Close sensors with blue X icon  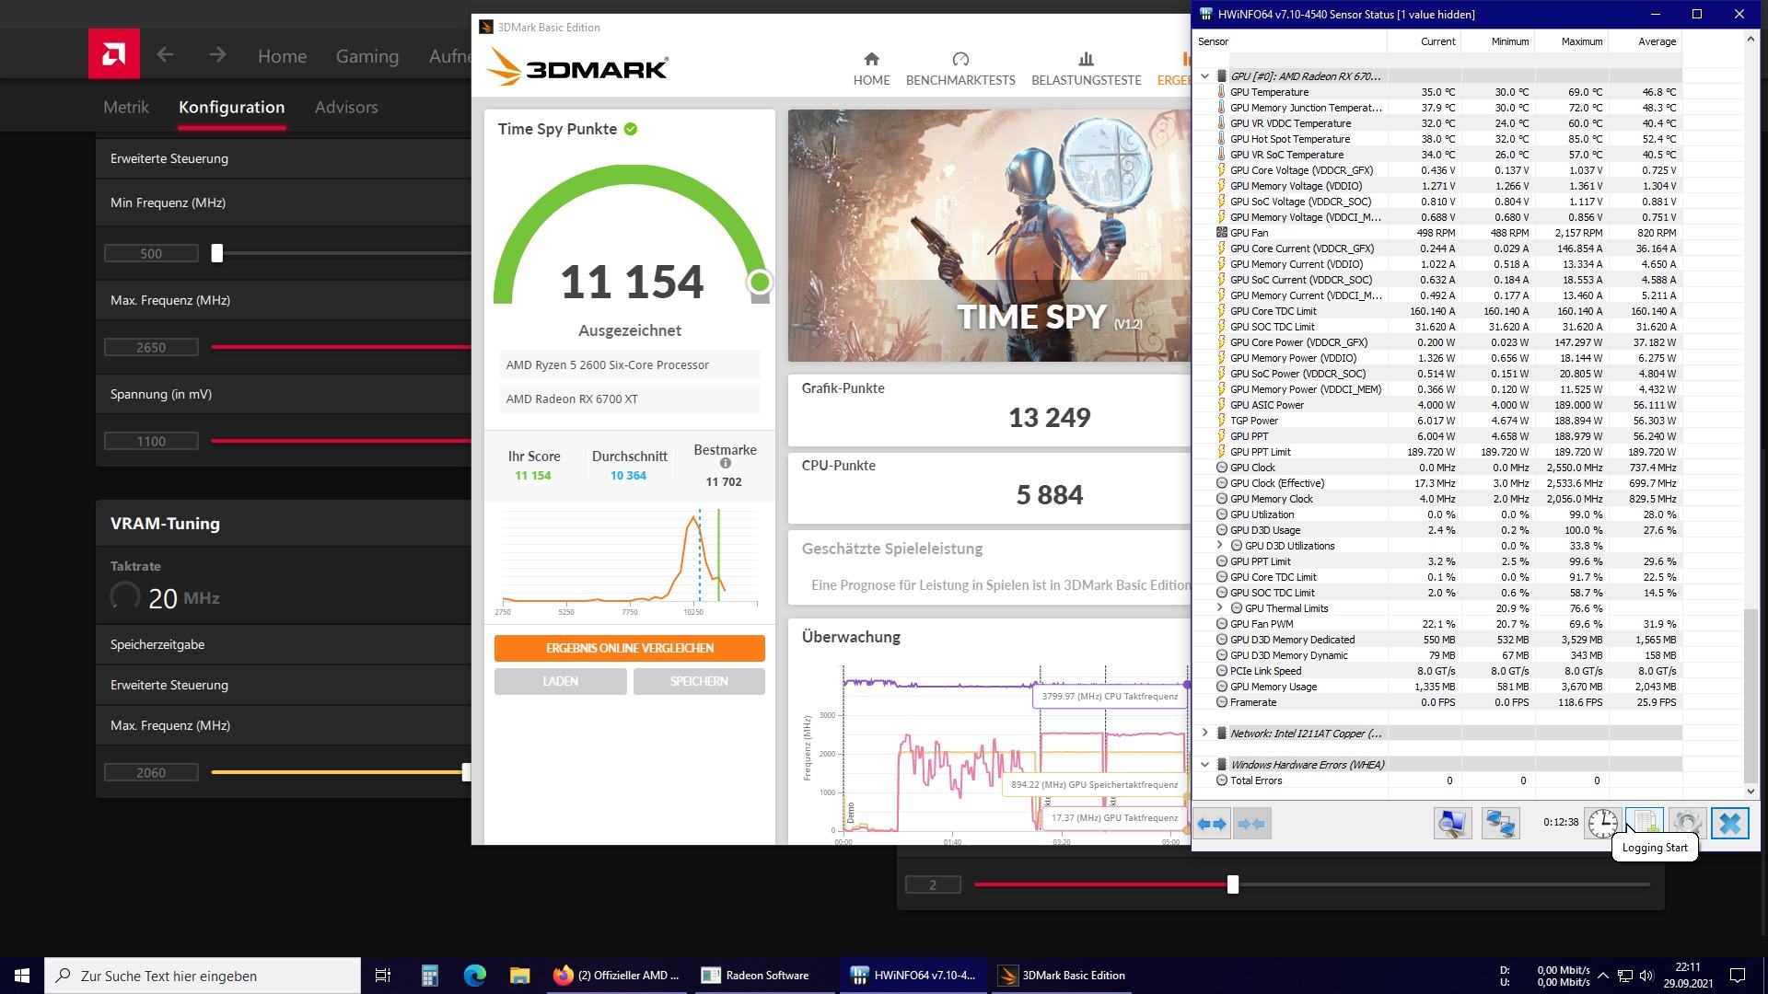tap(1729, 823)
